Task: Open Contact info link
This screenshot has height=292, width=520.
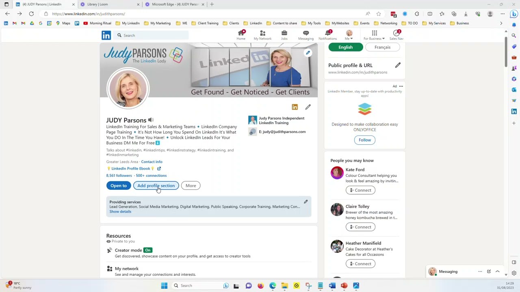Action: pyautogui.click(x=152, y=162)
